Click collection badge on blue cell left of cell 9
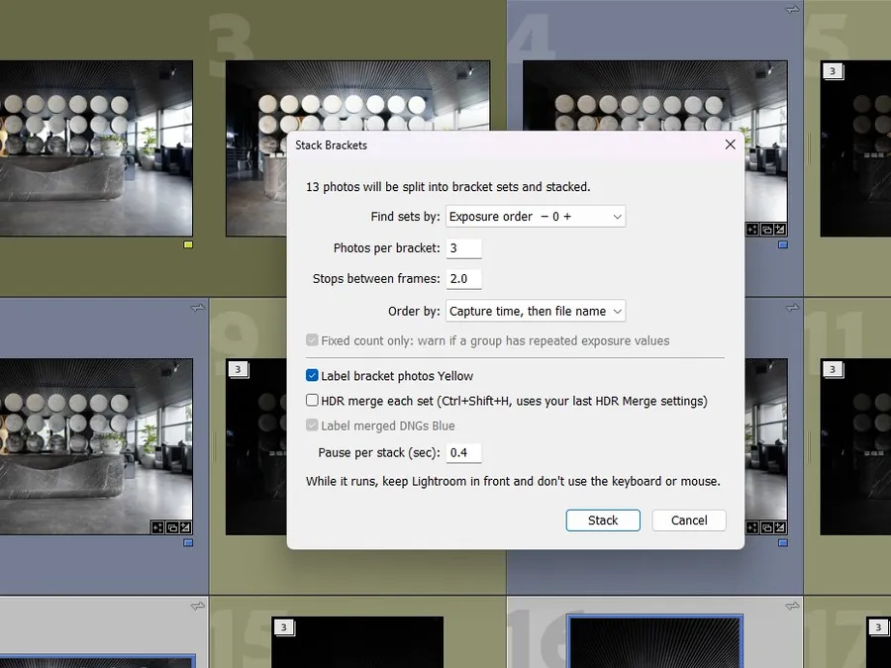Viewport: 891px width, 668px height. [171, 527]
